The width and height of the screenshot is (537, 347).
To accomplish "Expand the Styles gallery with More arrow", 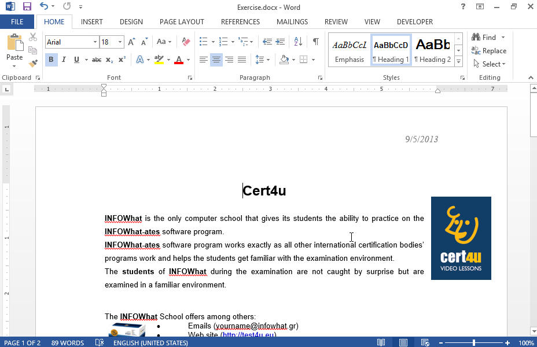I will (458, 62).
